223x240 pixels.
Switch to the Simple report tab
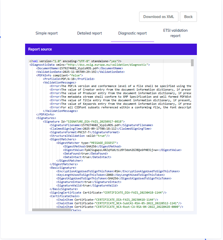[47, 33]
